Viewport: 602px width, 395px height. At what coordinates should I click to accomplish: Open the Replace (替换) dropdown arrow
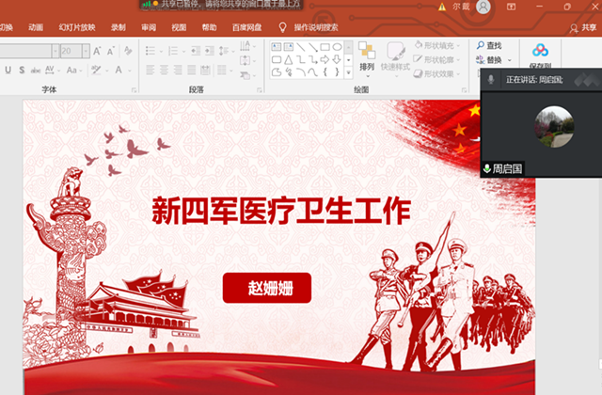[509, 60]
